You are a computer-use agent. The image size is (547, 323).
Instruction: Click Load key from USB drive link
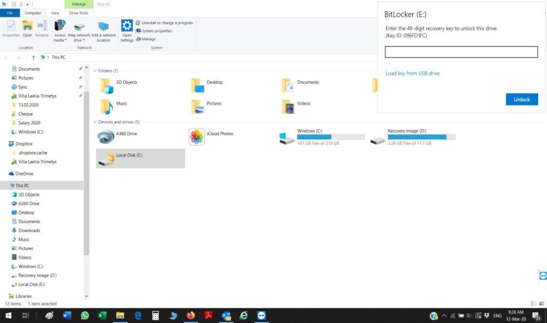pyautogui.click(x=412, y=73)
